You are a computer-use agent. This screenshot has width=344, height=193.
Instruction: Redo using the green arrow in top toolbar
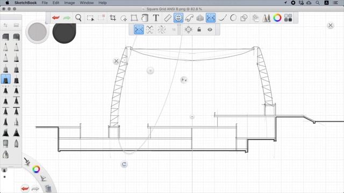(67, 18)
